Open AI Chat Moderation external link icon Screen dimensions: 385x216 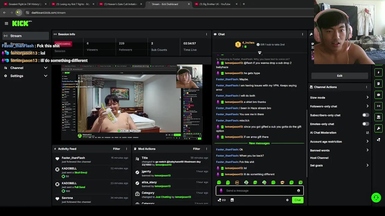tap(367, 133)
